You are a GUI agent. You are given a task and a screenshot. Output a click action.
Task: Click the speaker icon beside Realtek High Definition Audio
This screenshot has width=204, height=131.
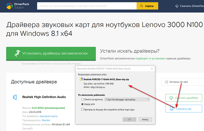(14, 97)
